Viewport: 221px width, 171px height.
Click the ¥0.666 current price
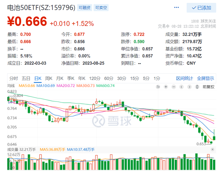[27, 21]
